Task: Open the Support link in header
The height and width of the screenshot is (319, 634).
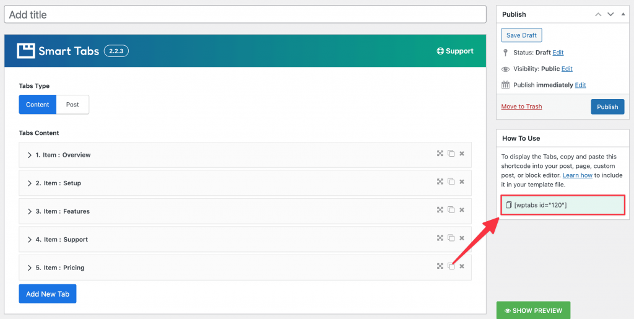Action: pos(455,51)
